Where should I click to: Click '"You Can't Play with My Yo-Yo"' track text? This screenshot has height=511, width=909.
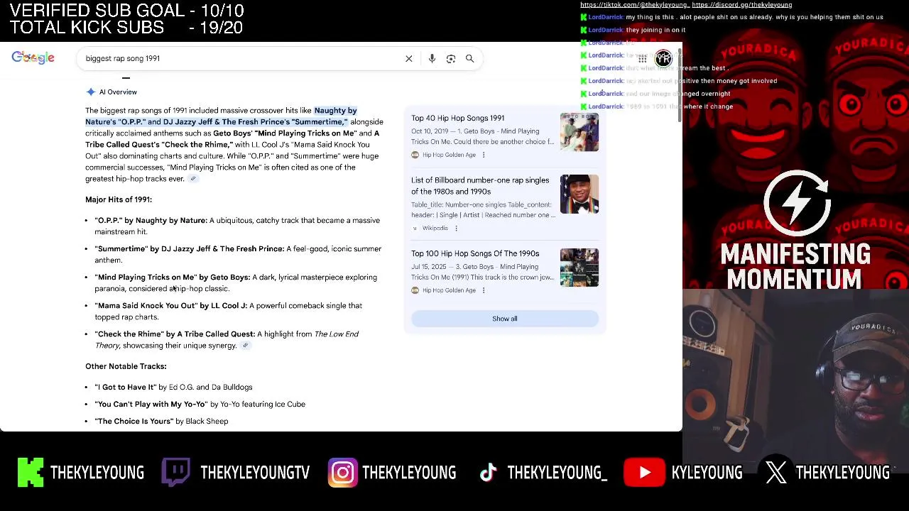coord(151,405)
